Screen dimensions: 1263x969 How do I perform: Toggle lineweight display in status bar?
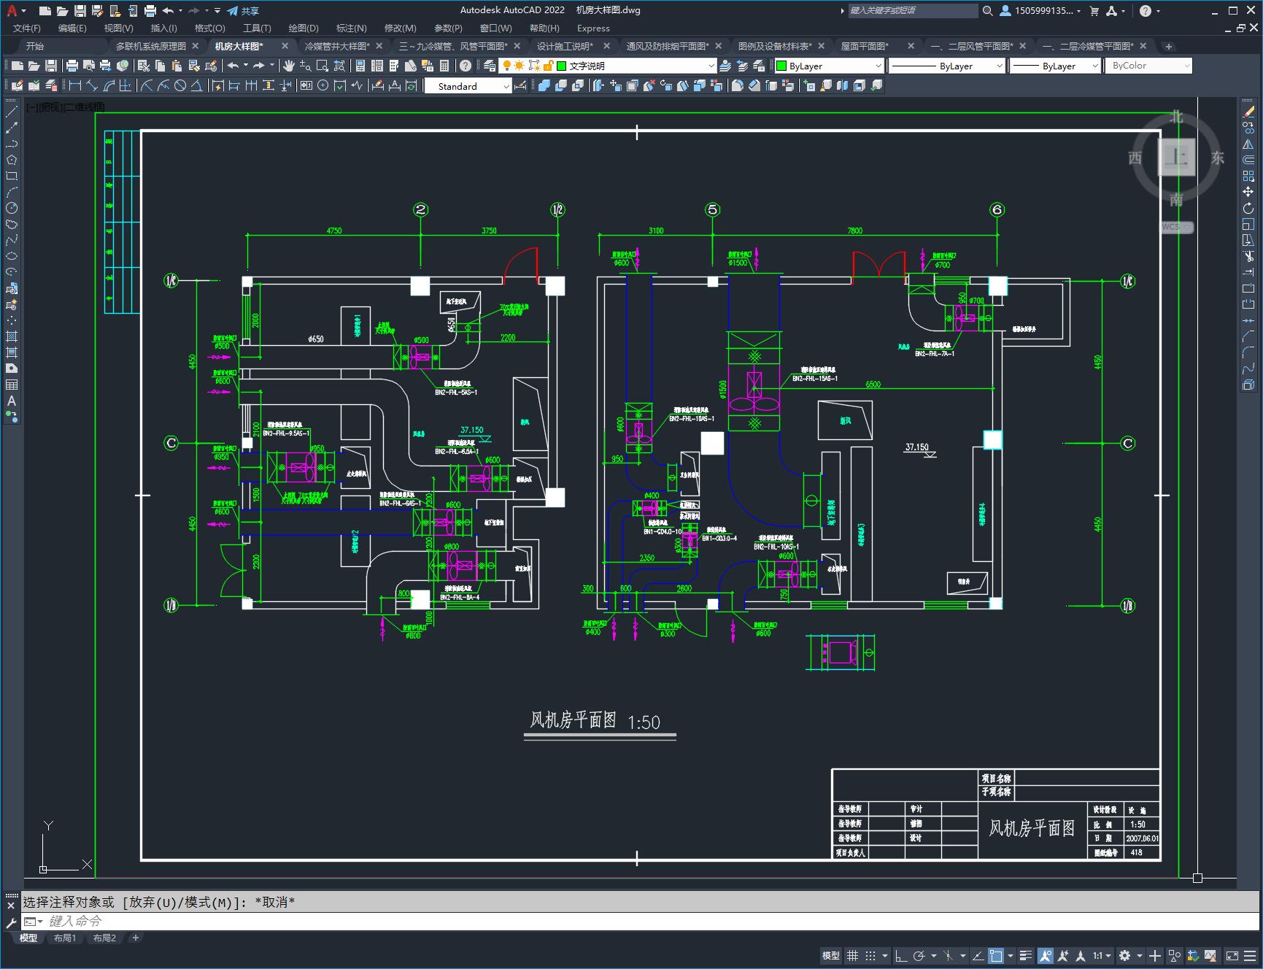coord(1026,955)
